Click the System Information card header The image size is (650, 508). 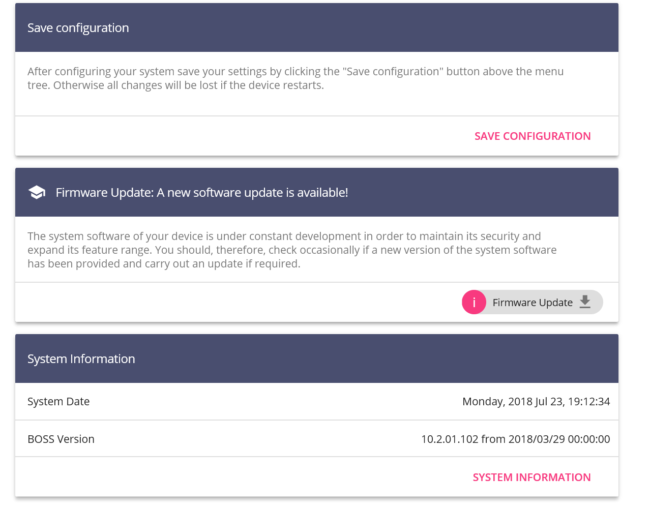tap(317, 358)
